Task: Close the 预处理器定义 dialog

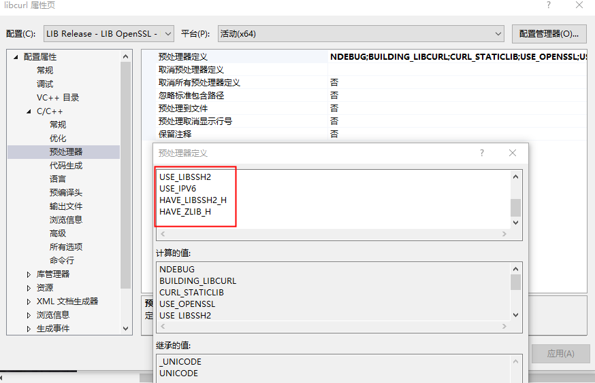Action: 512,153
